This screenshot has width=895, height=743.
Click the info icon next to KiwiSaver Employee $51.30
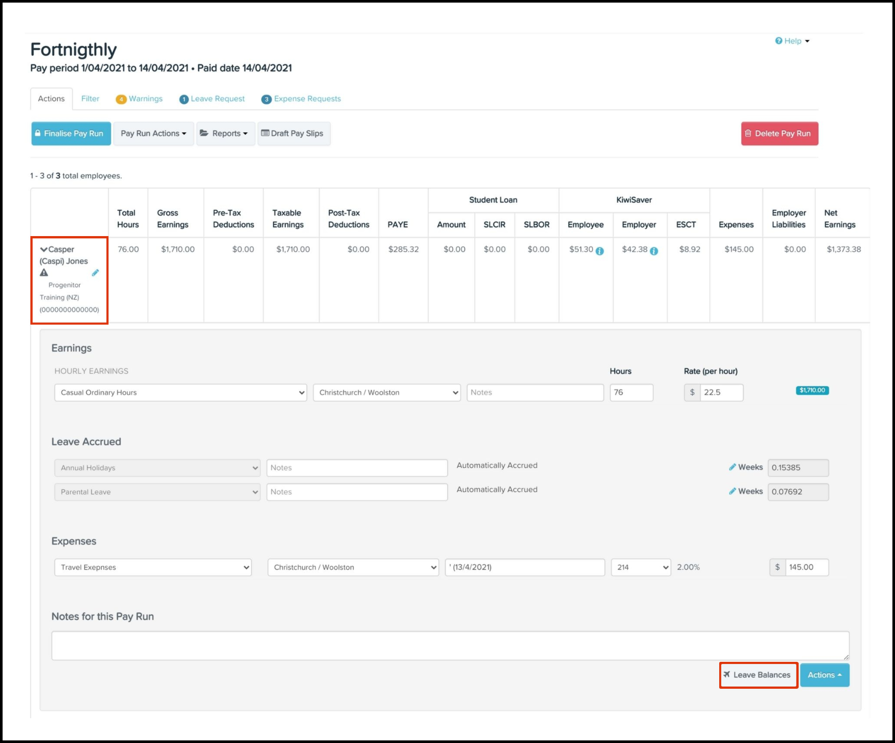[599, 251]
